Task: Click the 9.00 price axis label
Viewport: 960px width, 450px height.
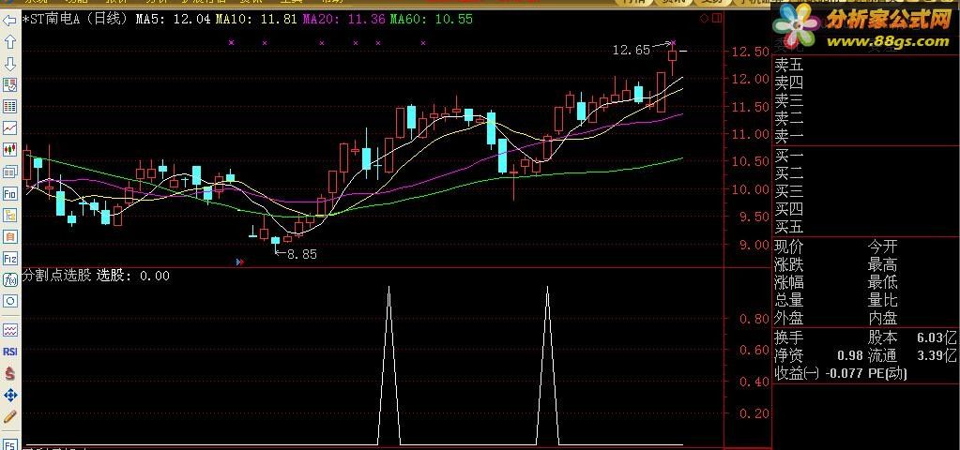Action: [754, 245]
